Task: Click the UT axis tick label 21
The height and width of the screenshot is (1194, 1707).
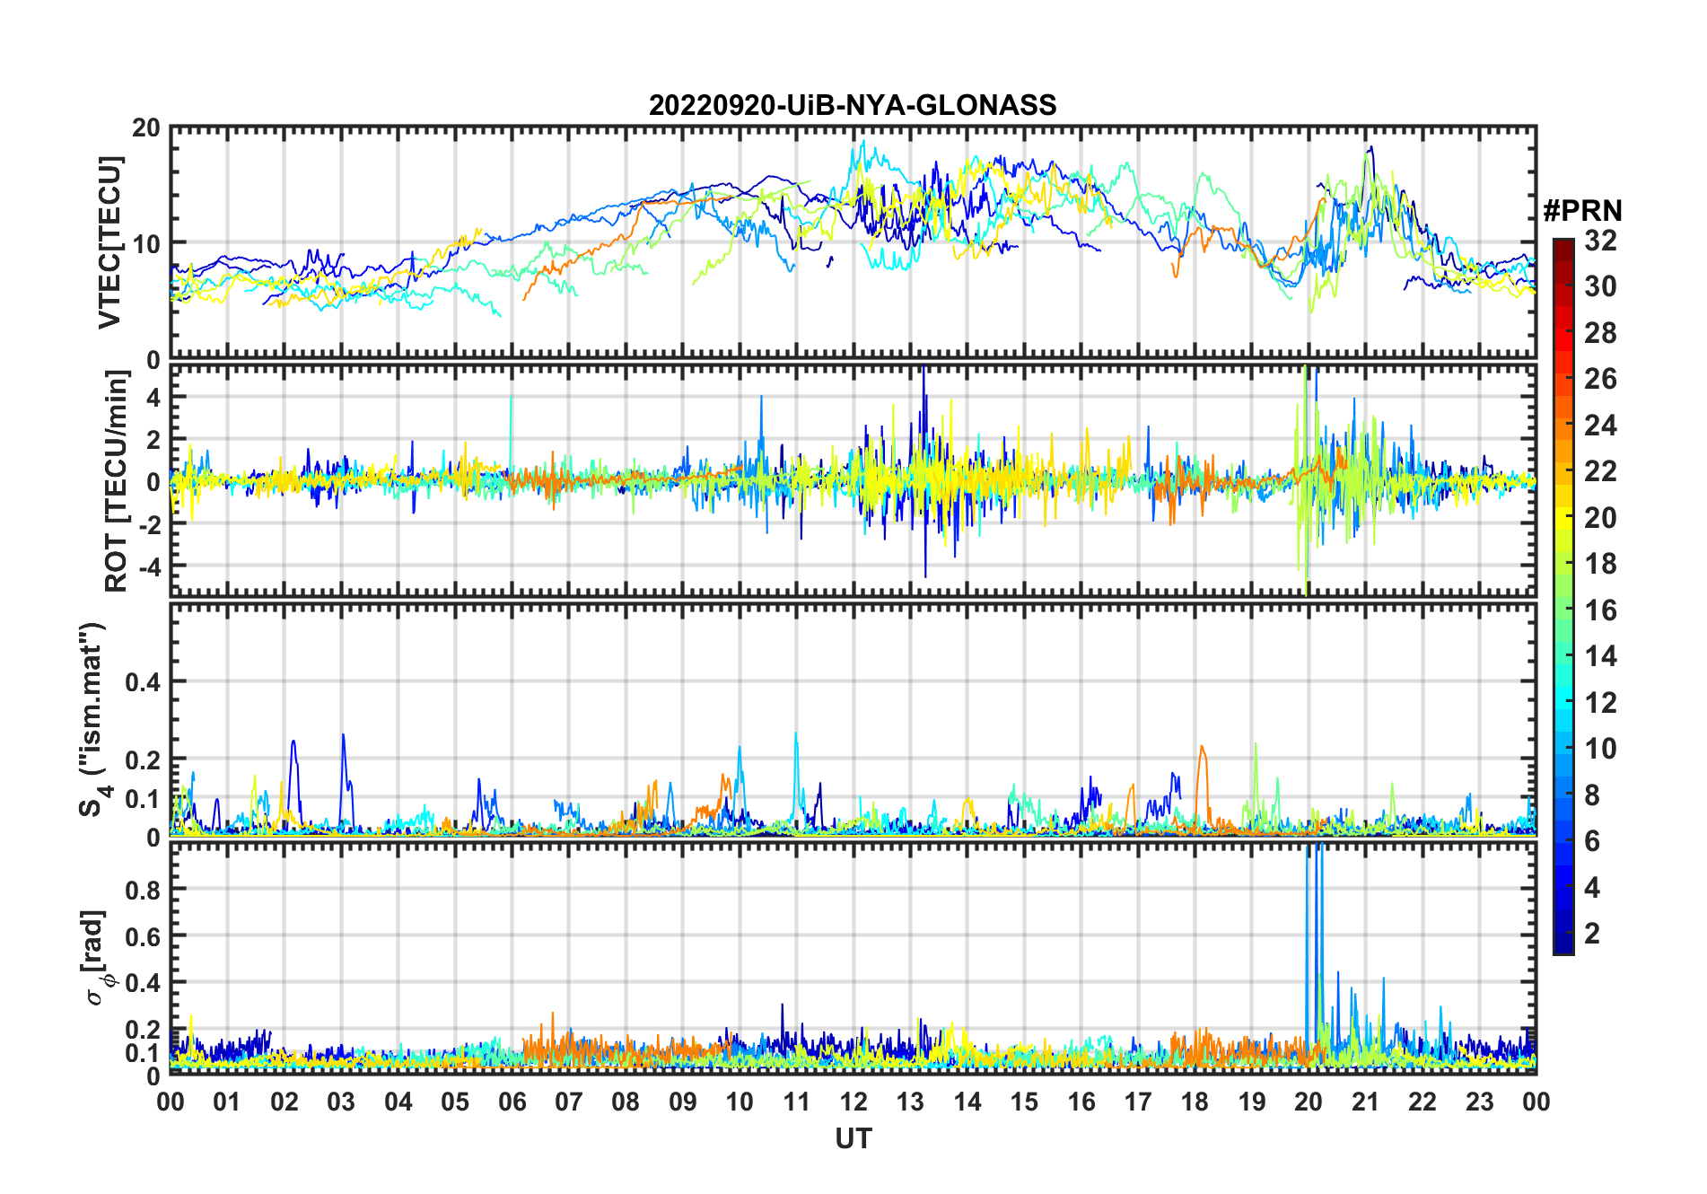Action: [x=1366, y=1102]
